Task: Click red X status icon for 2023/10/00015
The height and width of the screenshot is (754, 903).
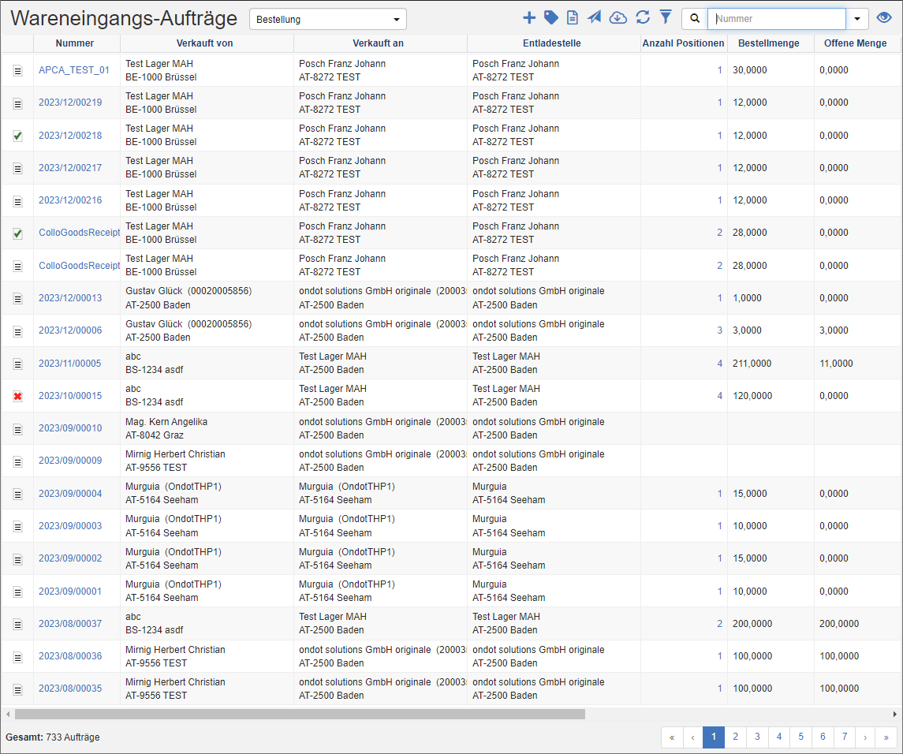Action: coord(17,396)
